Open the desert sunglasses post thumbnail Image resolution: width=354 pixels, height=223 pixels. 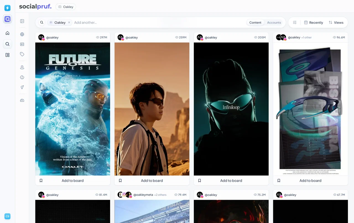[x=152, y=109]
